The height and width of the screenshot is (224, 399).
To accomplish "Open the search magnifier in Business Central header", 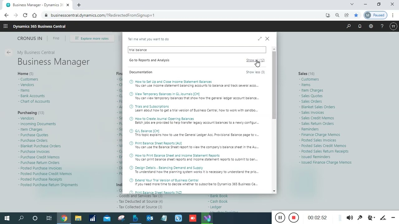I will pos(349,26).
